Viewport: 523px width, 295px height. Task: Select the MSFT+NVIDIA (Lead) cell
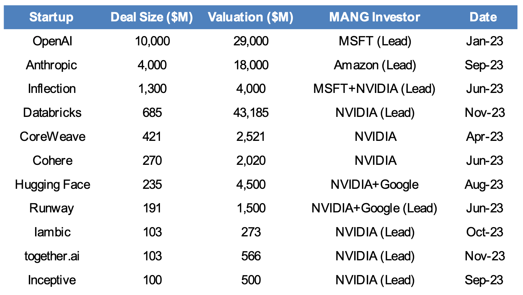(x=375, y=89)
